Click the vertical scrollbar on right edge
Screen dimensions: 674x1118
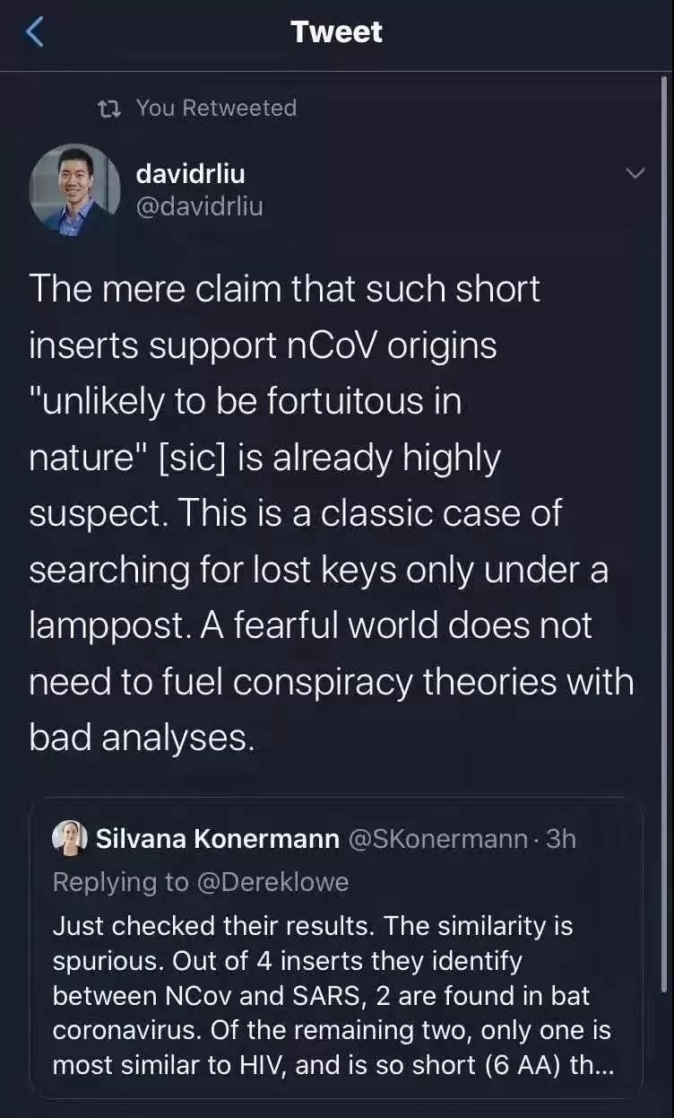664,538
